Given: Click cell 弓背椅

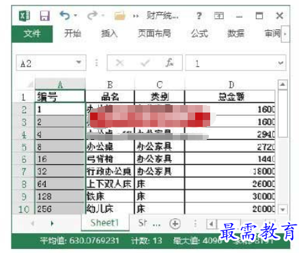Looking at the screenshot, I should 110,159.
